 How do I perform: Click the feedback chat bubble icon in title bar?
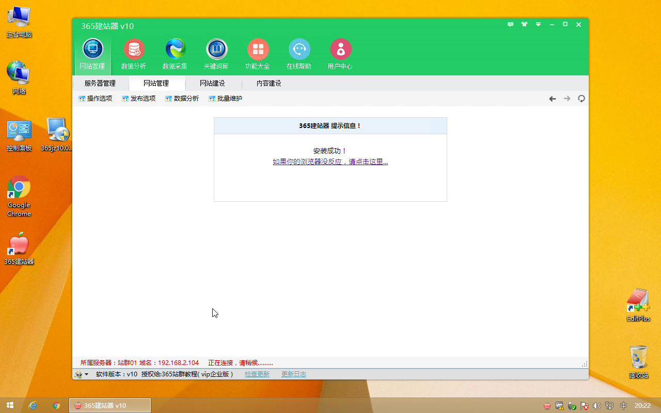pyautogui.click(x=510, y=24)
